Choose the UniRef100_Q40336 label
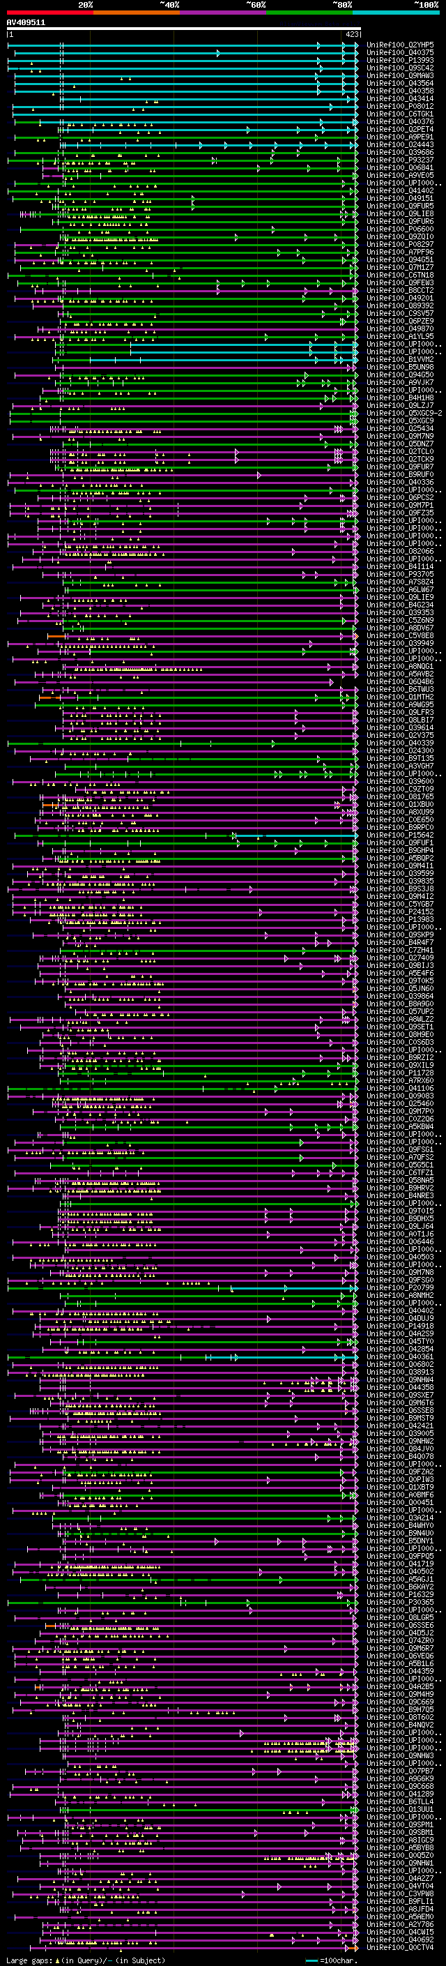This screenshot has width=446, height=1966. pos(400,483)
